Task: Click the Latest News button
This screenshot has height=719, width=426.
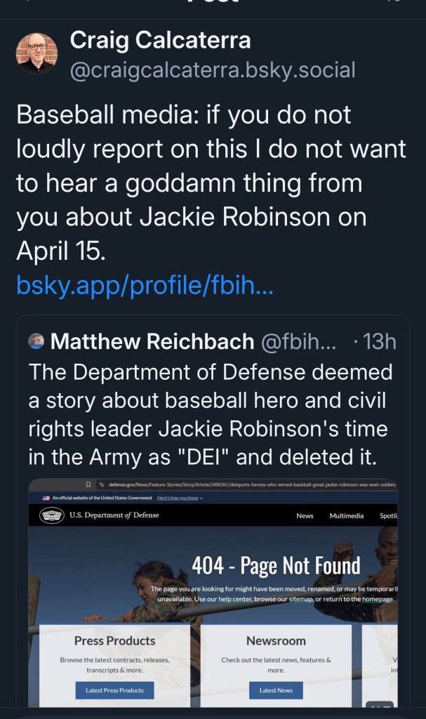Action: 276,690
